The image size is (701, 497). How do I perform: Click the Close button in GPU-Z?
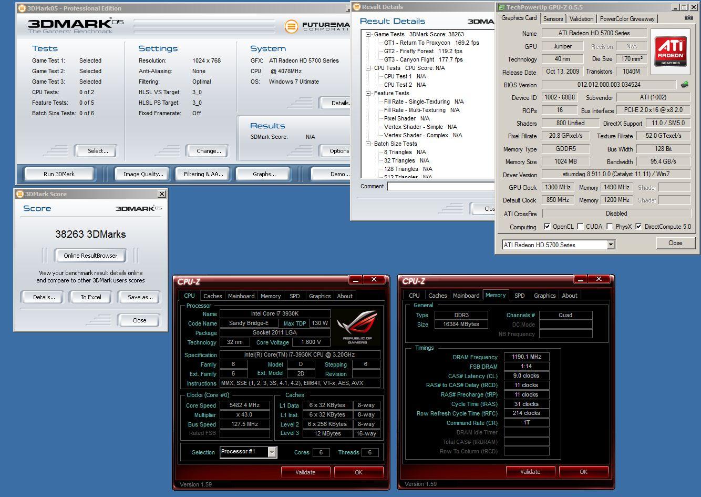[x=675, y=243]
